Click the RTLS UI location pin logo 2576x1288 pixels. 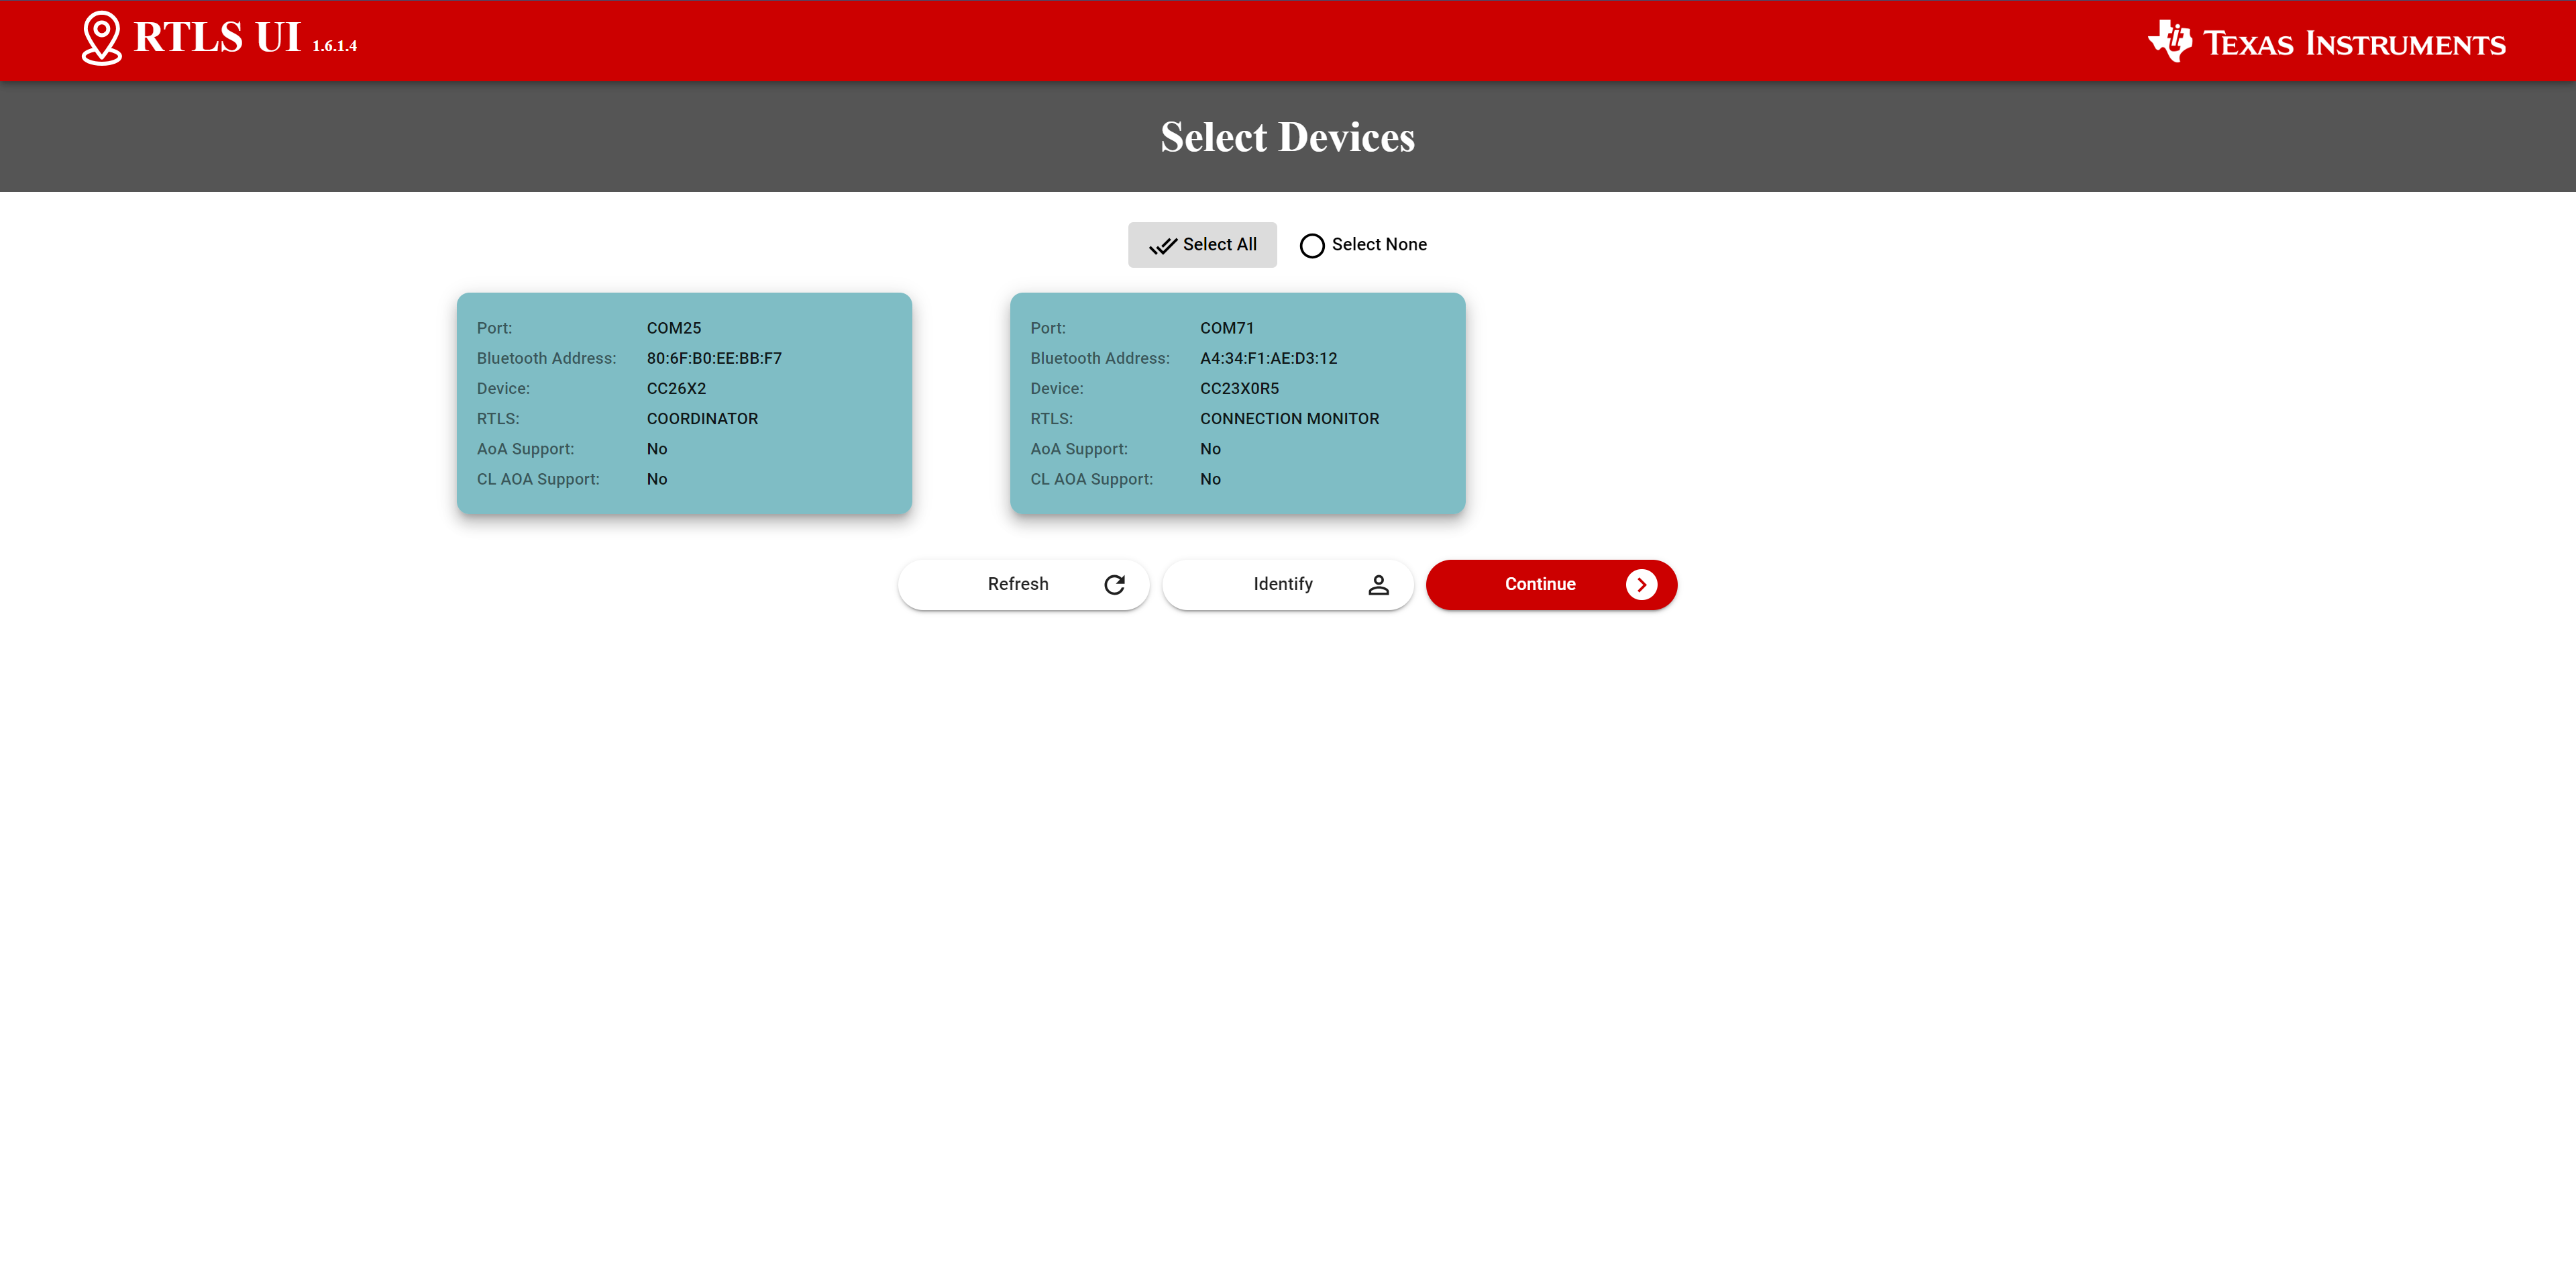[101, 38]
